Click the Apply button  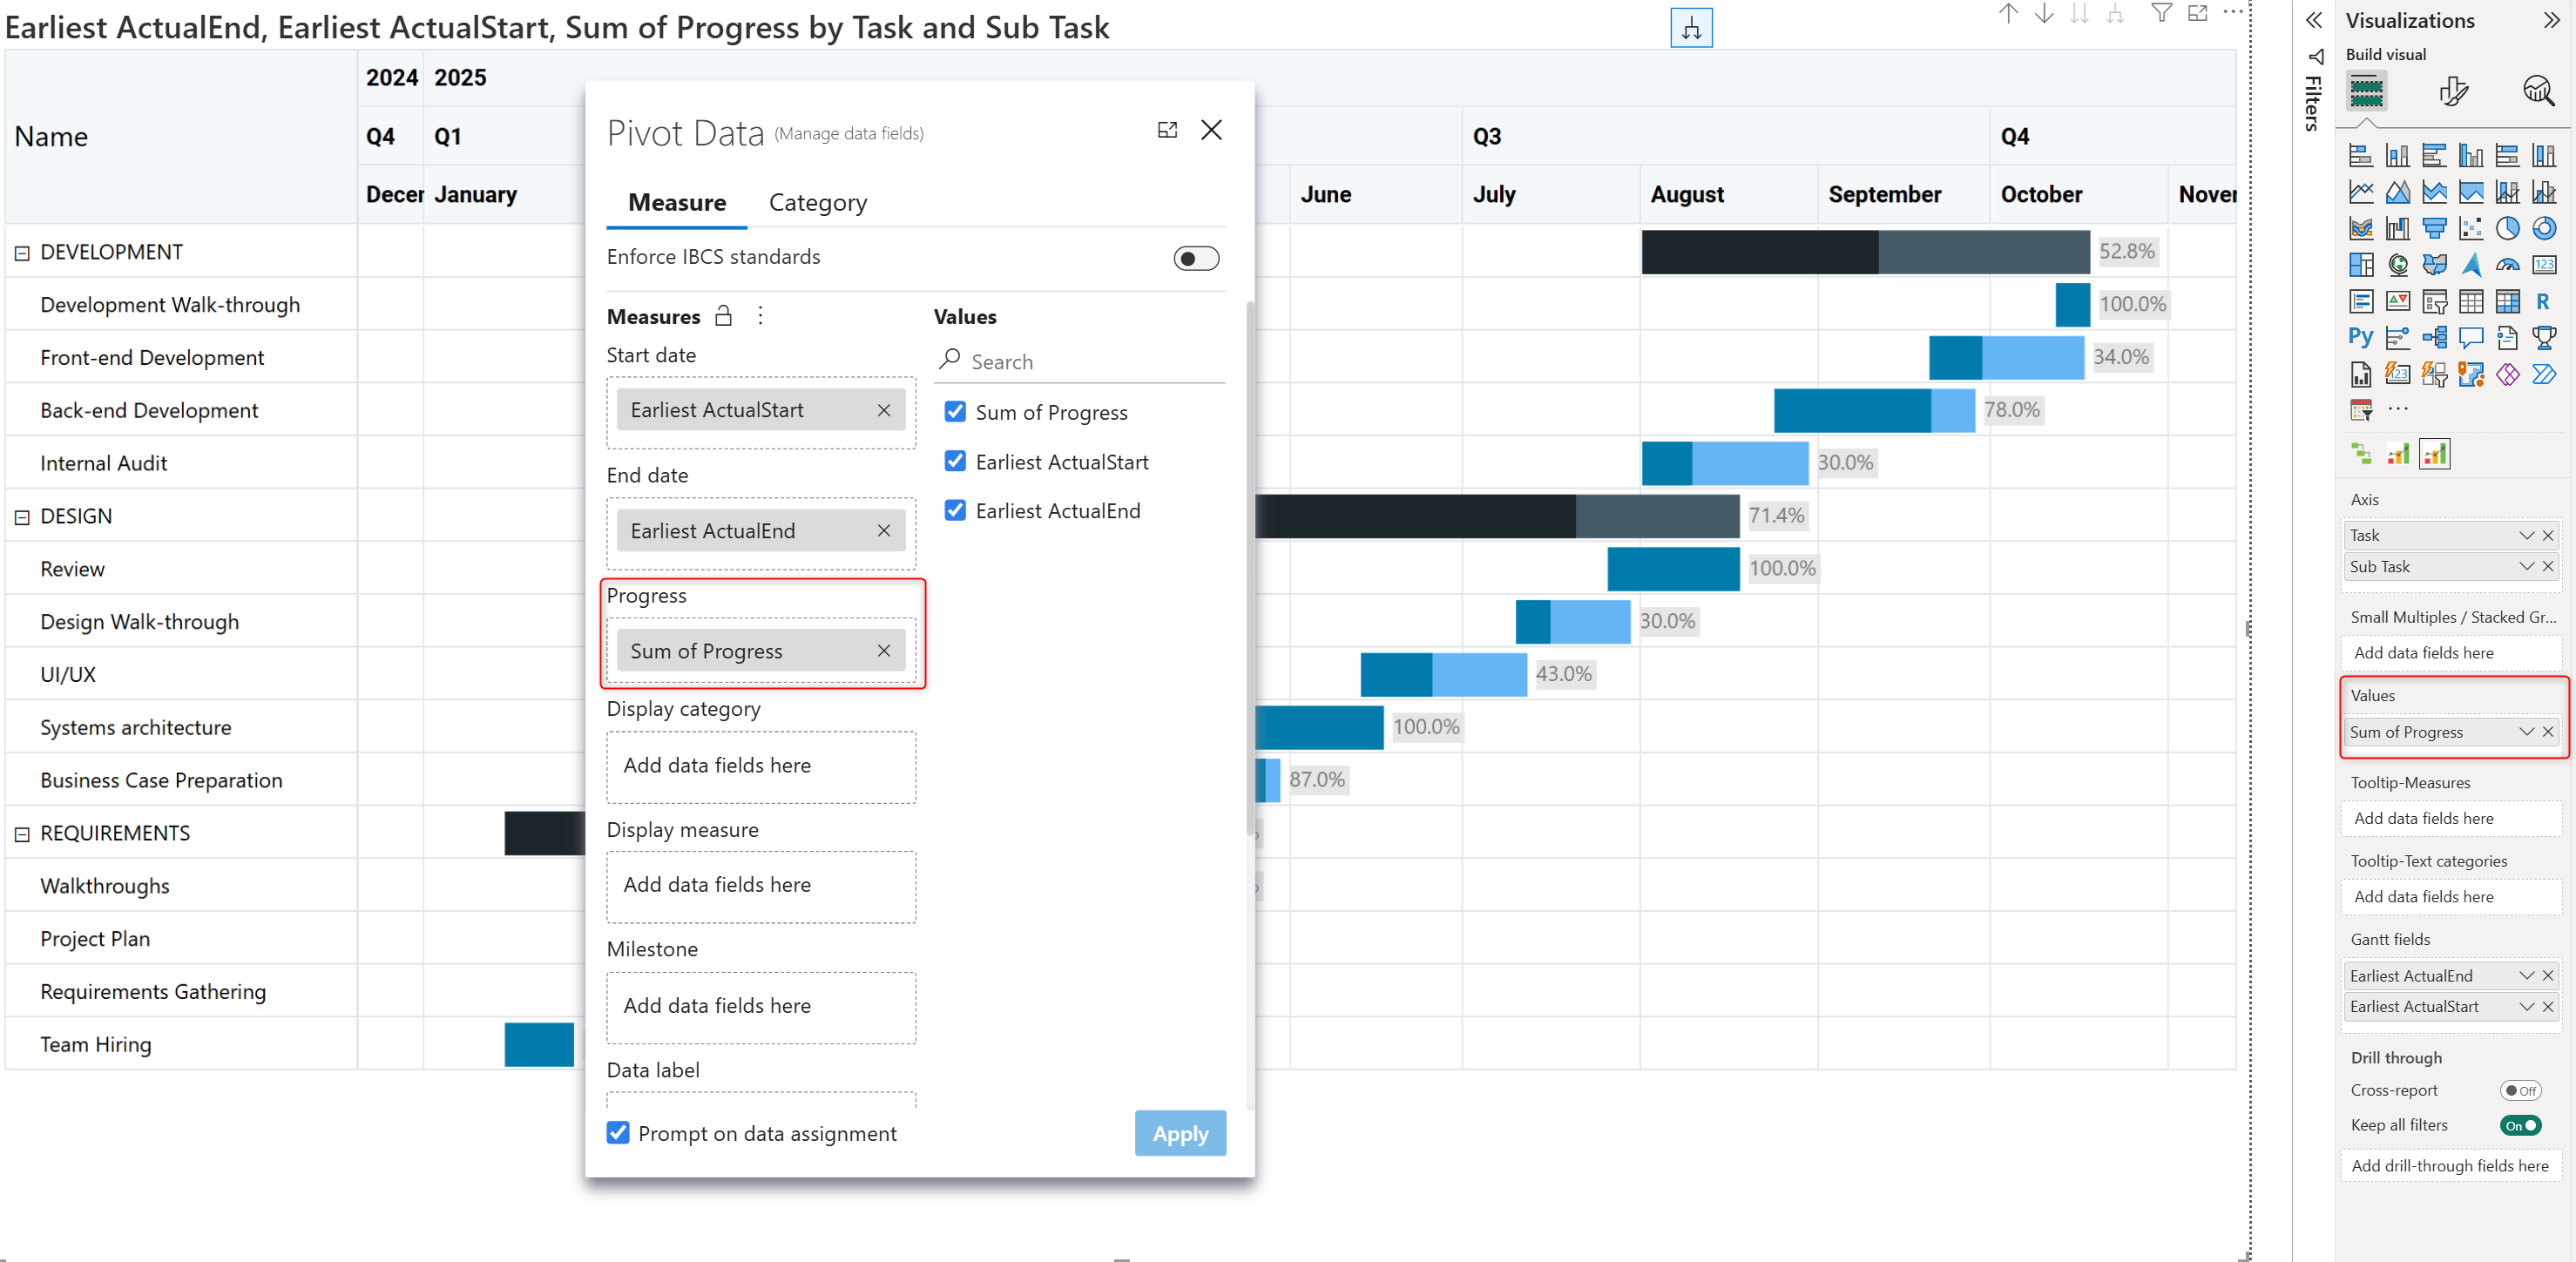point(1179,1133)
